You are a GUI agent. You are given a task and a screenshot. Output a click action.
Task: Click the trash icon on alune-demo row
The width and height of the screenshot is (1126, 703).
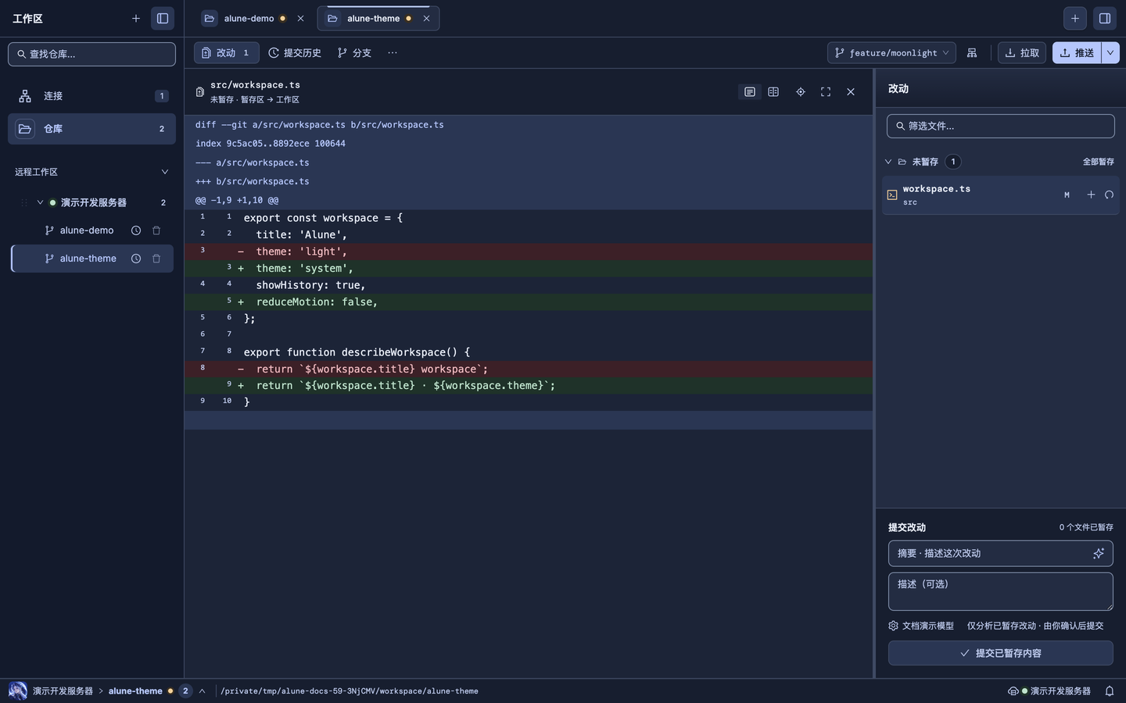coord(156,230)
